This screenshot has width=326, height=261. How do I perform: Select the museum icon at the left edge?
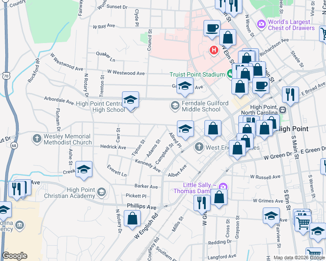pyautogui.click(x=20, y=226)
